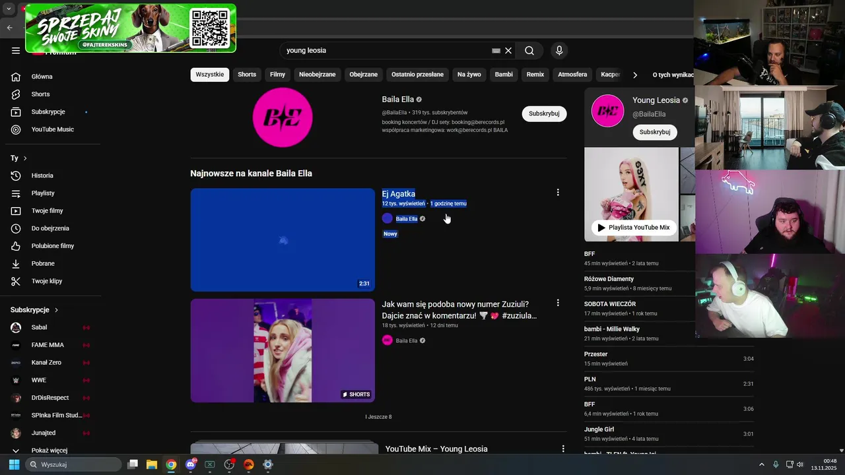This screenshot has width=845, height=475.
Task: Subscribe to Baila Ella channel result
Action: click(544, 113)
